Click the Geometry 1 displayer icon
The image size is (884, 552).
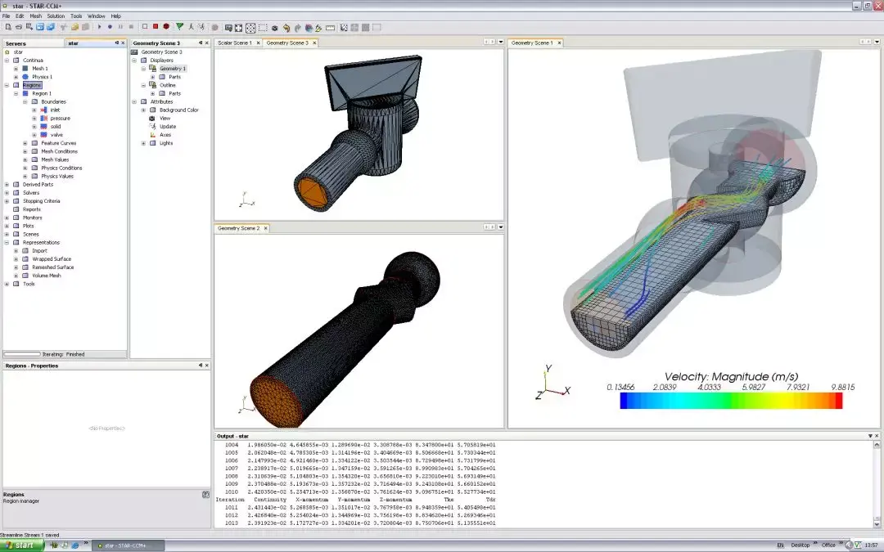[x=152, y=68]
